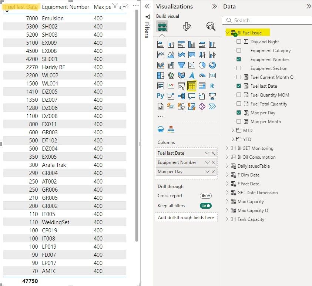Open more options ellipsis on the visual
The height and width of the screenshot is (286, 312).
[135, 6]
